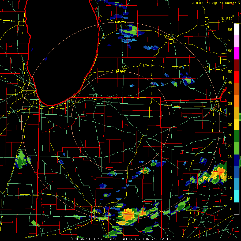This screenshot has width=241, height=241.
Task: Click the TH label on the legend
Action: click(x=230, y=209)
